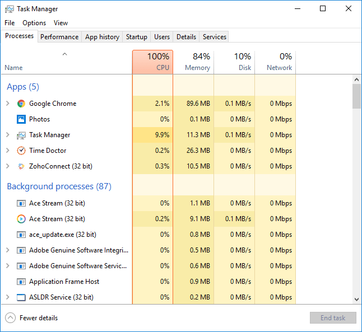Open the Startup tab
Viewport: 362px width, 332px height.
tap(136, 37)
